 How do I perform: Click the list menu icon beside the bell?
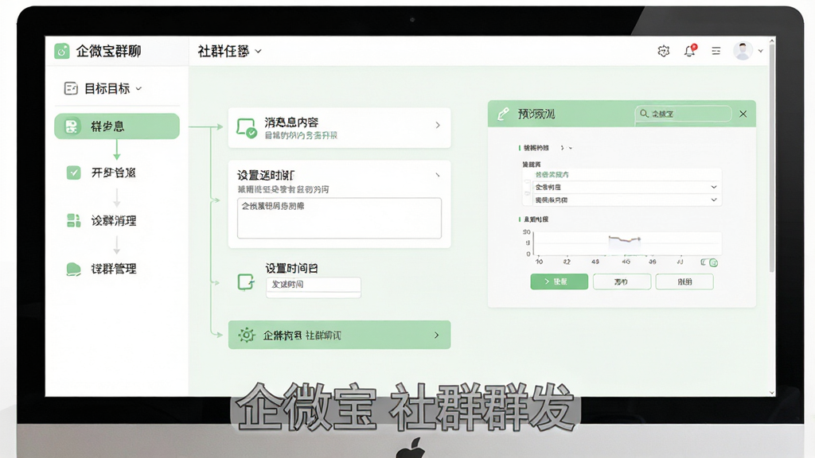pos(716,51)
